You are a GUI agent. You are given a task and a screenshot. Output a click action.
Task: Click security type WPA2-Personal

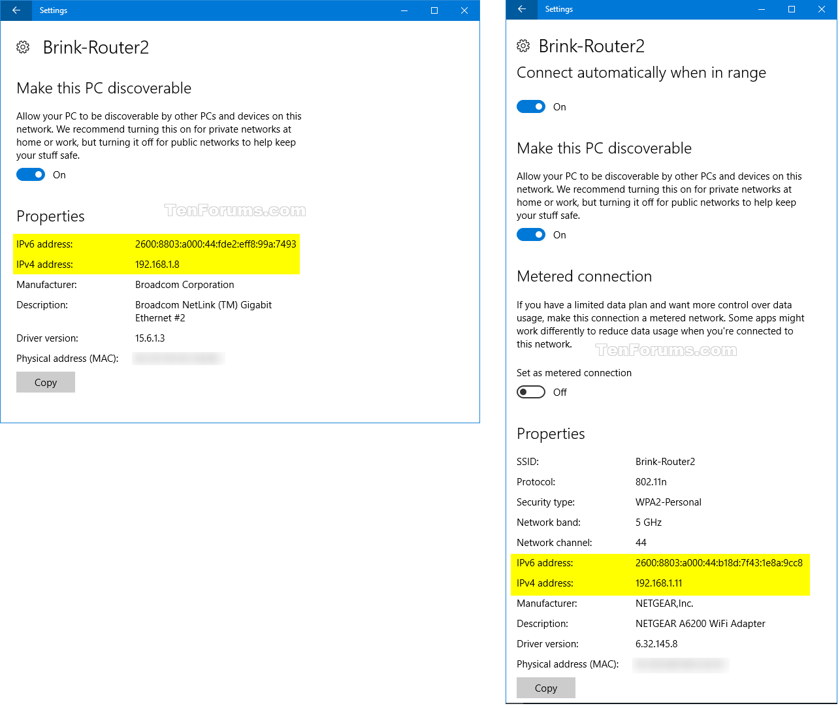pyautogui.click(x=668, y=502)
